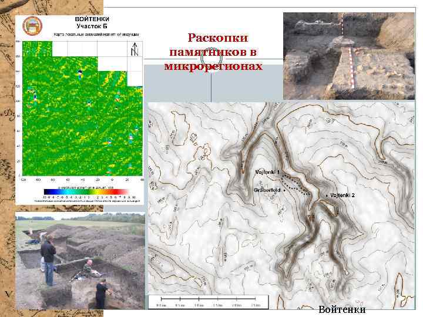The width and height of the screenshot is (423, 317).
Task: Click the "Gräberfeld" label on contour map
Action: (x=267, y=190)
